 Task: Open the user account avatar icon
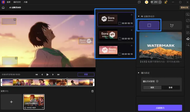point(166,2)
